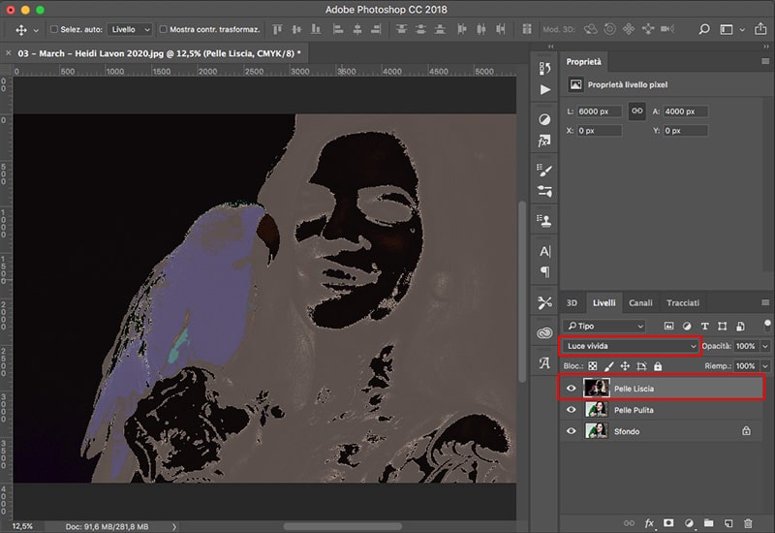
Task: Click the link width and height icon
Action: pyautogui.click(x=637, y=111)
